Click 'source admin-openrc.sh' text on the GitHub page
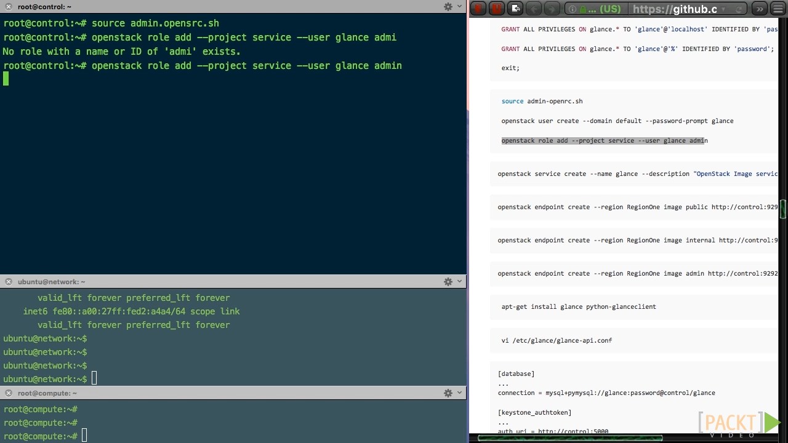The image size is (788, 443). (x=542, y=102)
